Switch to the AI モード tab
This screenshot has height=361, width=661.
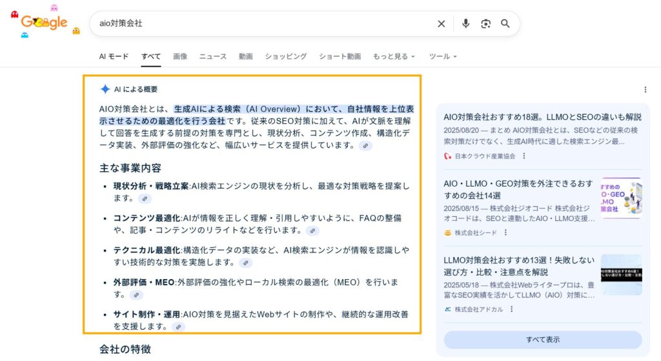click(x=114, y=57)
